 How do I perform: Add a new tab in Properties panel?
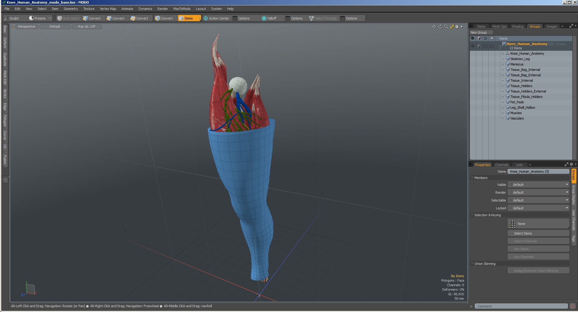point(530,165)
